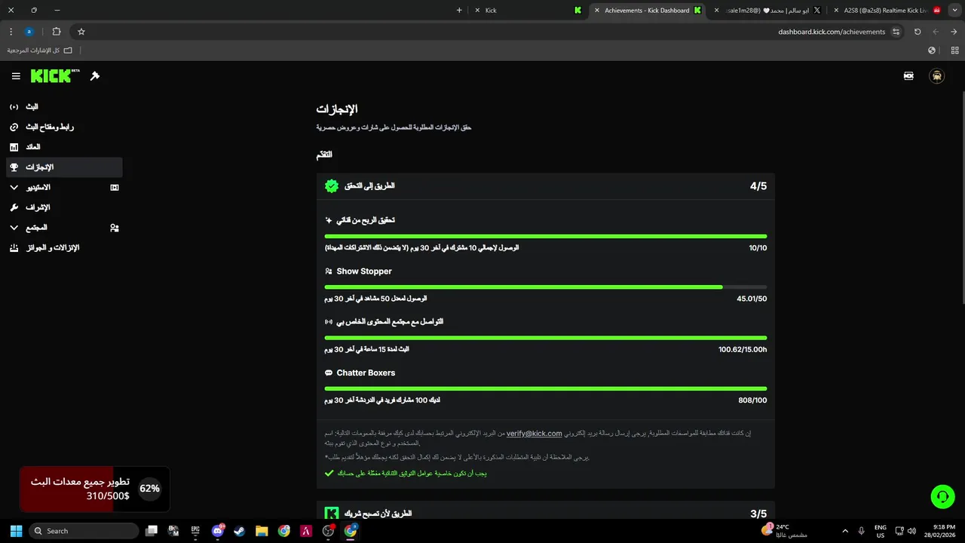Click the moderation gavel icon beside Kick logo
Image resolution: width=965 pixels, height=543 pixels.
[95, 76]
